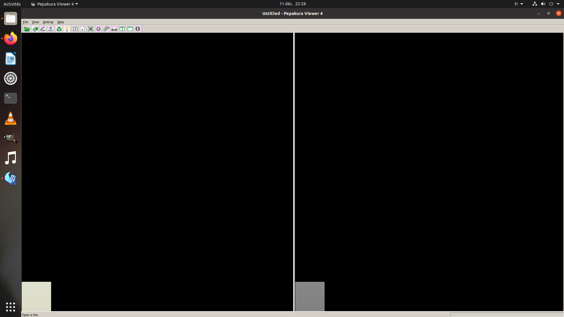Open the File menu
The height and width of the screenshot is (317, 564).
[26, 22]
